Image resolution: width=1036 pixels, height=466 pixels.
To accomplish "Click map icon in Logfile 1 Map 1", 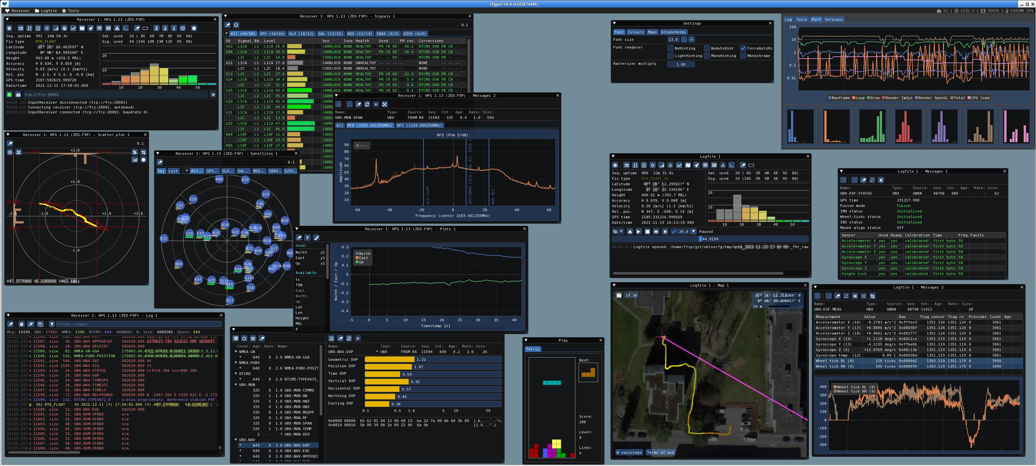I will (x=618, y=295).
